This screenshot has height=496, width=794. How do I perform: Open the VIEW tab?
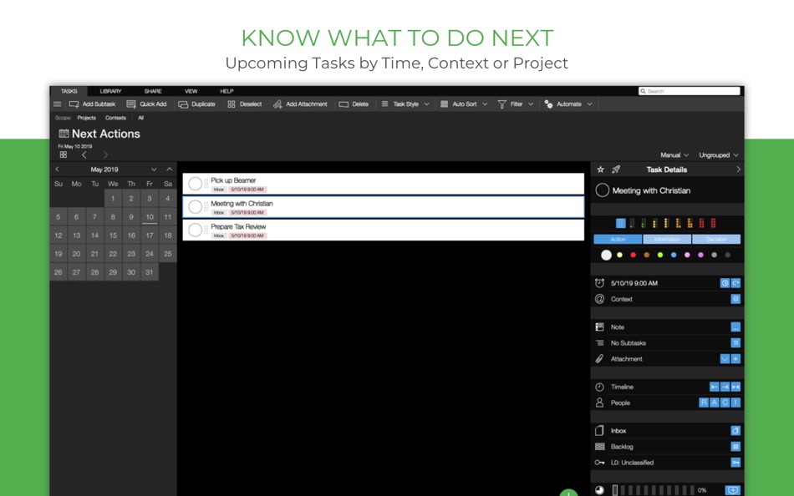(x=191, y=91)
